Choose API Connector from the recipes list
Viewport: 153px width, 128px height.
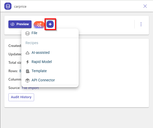(x=43, y=80)
